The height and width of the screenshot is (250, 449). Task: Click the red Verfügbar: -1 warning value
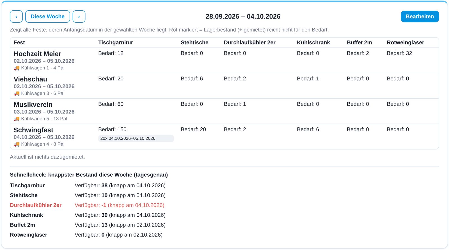tap(120, 205)
